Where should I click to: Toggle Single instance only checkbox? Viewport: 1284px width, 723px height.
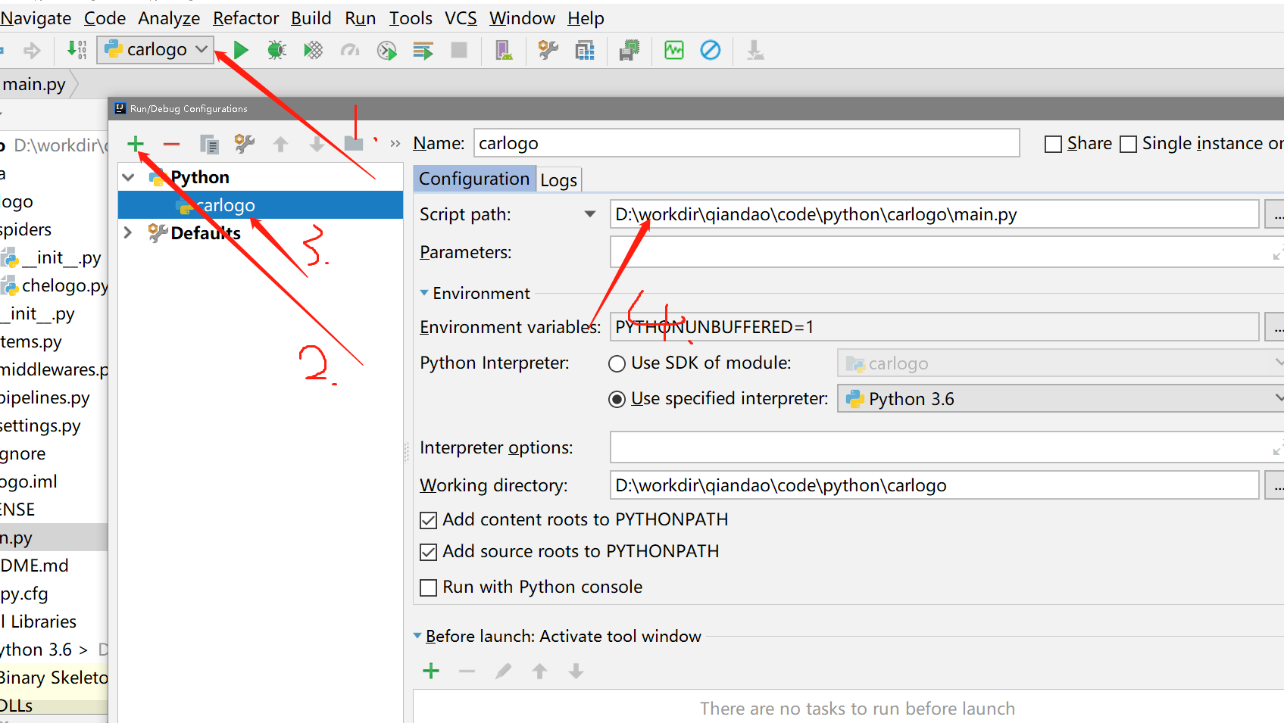coord(1128,144)
